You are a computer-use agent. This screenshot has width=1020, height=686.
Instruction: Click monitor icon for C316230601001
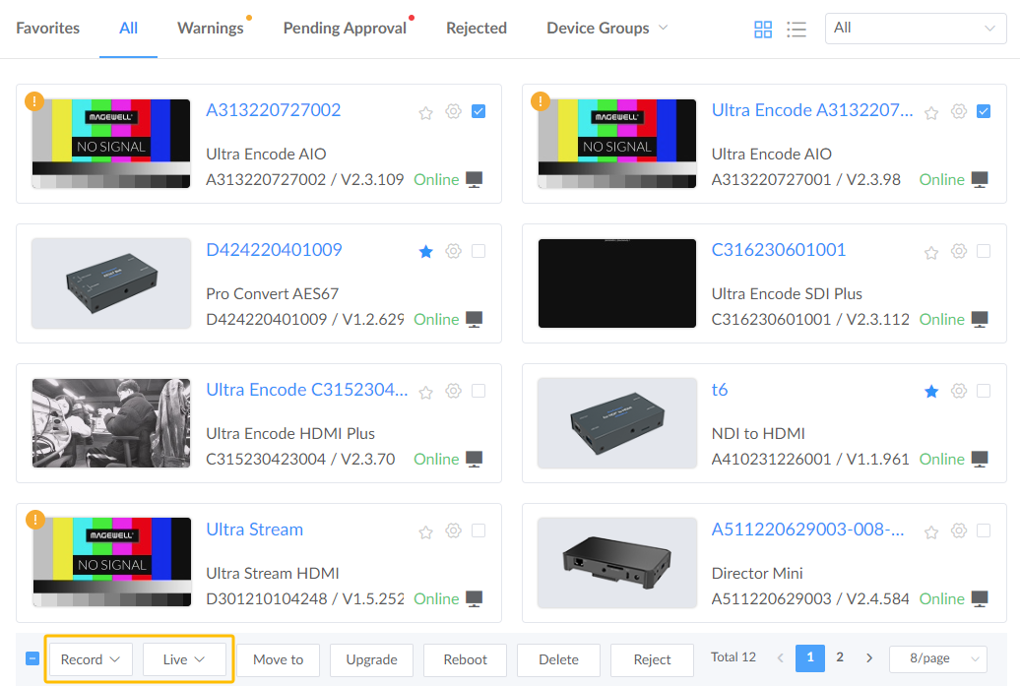tap(980, 319)
